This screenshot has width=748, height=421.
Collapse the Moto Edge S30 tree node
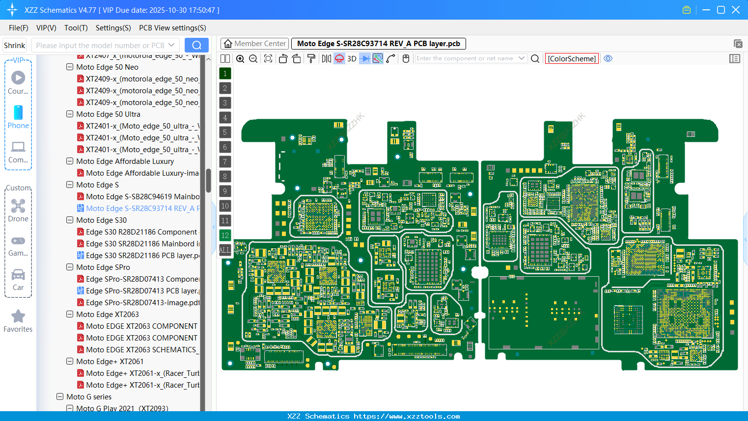tap(69, 220)
